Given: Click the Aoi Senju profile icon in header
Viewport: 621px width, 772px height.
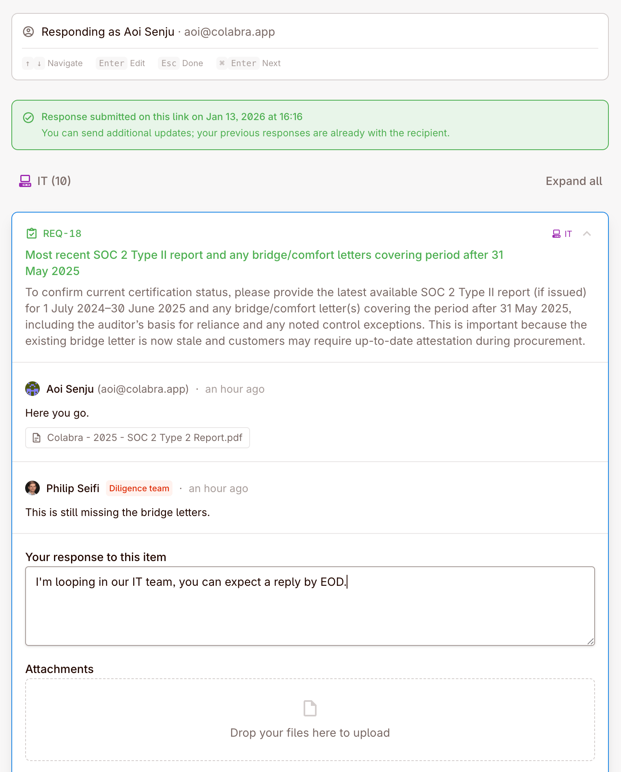Looking at the screenshot, I should pyautogui.click(x=28, y=32).
